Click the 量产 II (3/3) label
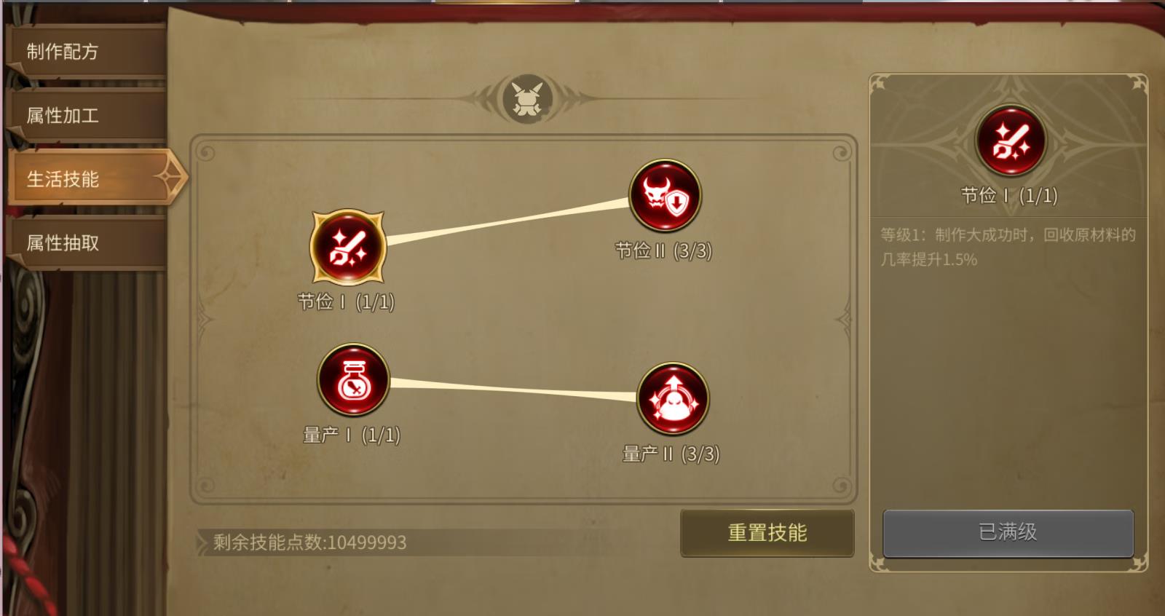 coord(671,454)
